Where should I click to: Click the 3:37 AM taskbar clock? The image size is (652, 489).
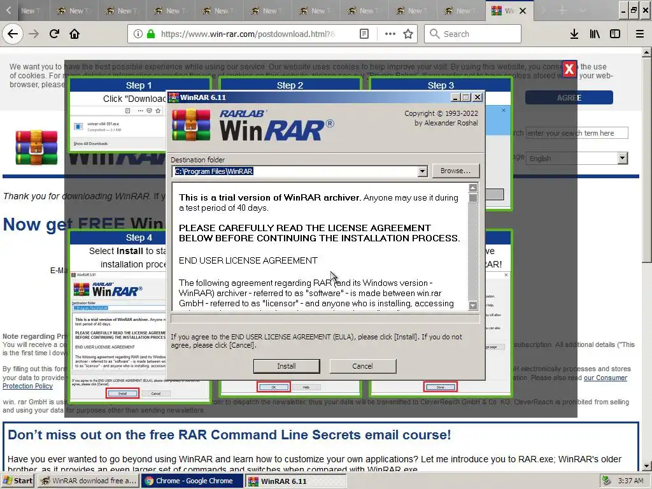click(x=630, y=481)
